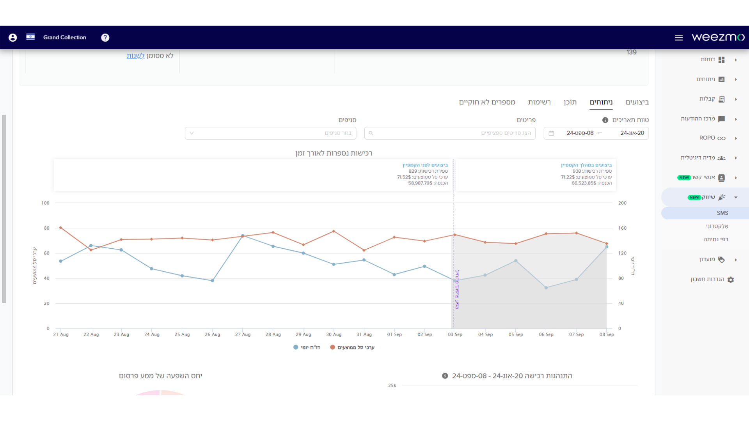Open receipts icon קבלות
The height and width of the screenshot is (421, 749).
[x=722, y=99]
